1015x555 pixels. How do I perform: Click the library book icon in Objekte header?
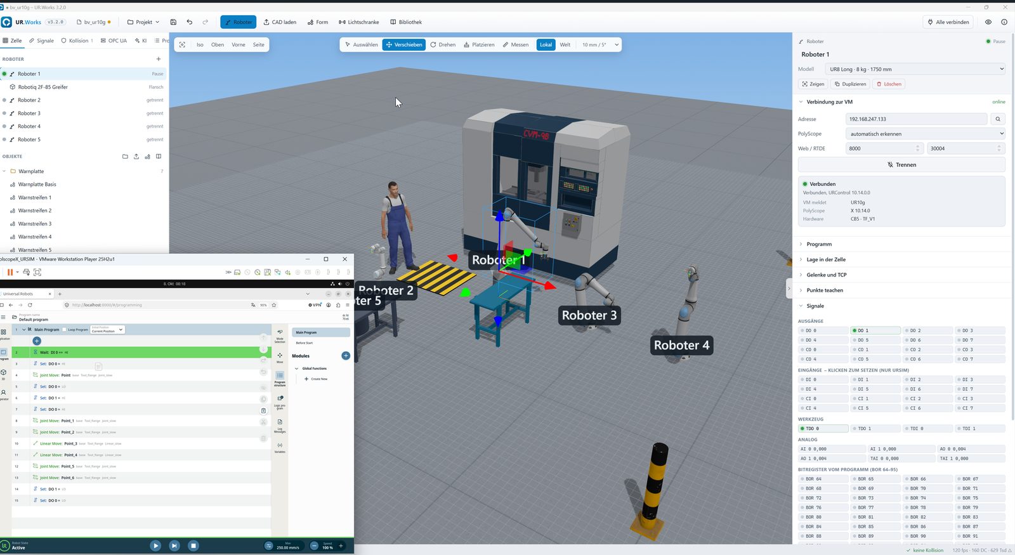point(159,156)
